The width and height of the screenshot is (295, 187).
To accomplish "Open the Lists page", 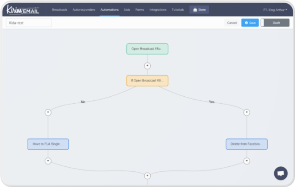I will pos(127,10).
